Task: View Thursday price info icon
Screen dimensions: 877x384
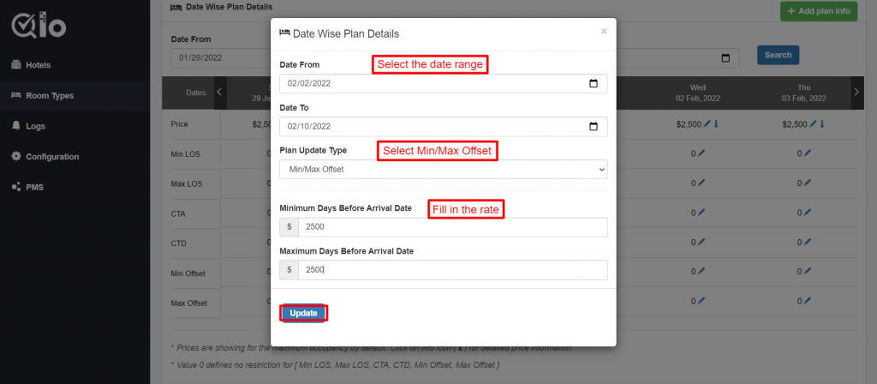Action: pyautogui.click(x=822, y=124)
